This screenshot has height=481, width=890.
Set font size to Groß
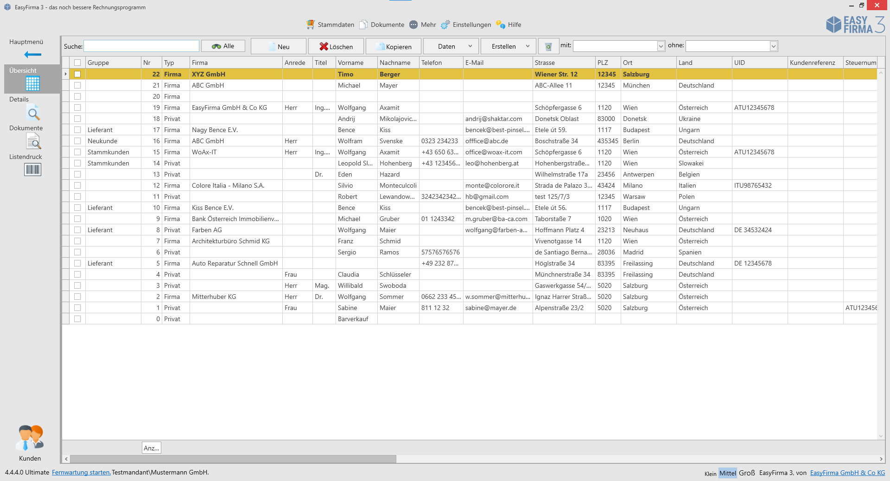(x=747, y=473)
